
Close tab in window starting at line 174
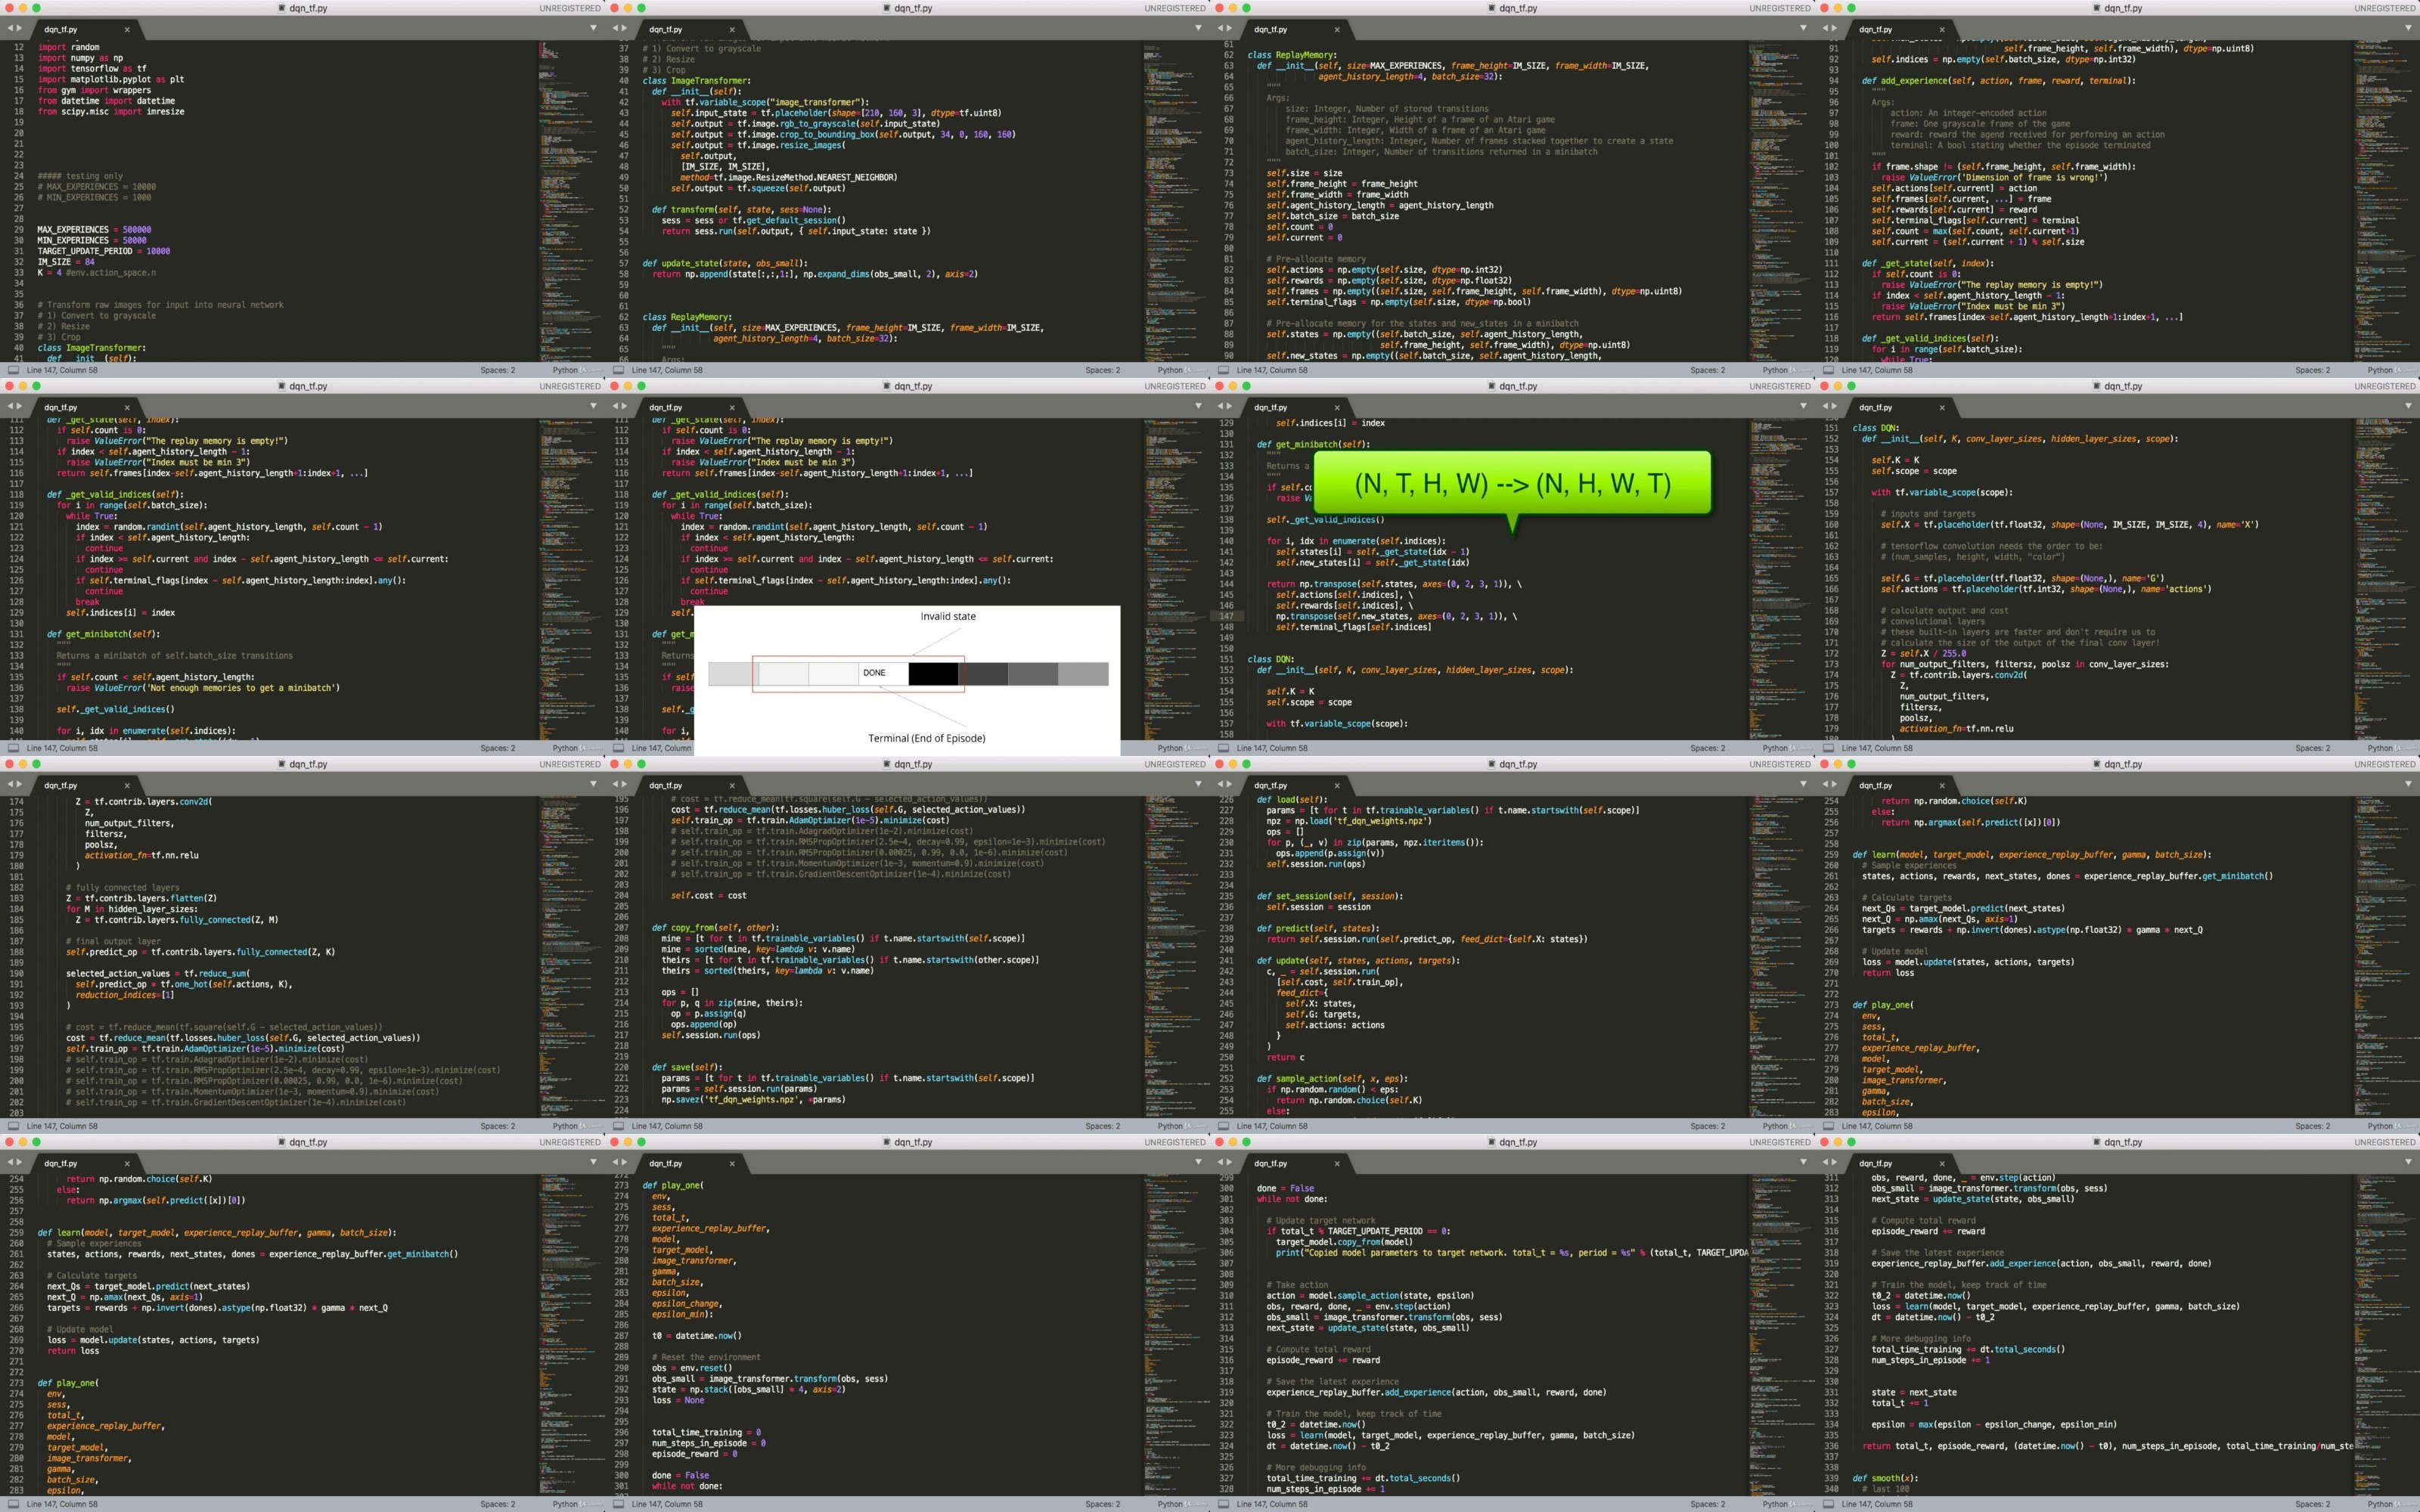click(x=127, y=785)
